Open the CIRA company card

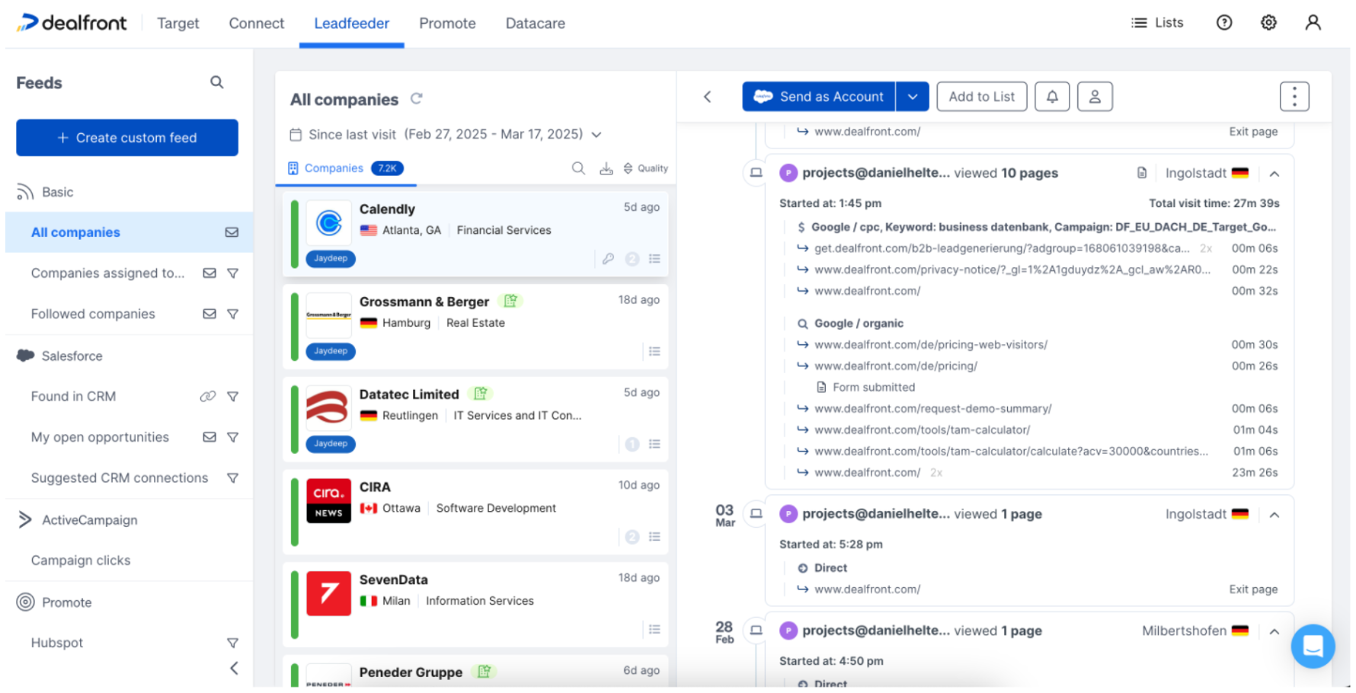(475, 512)
